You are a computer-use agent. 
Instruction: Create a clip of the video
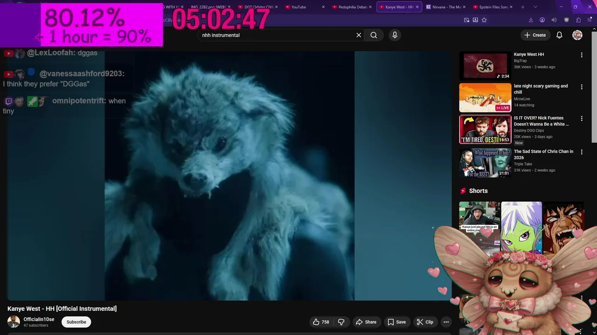coord(425,322)
